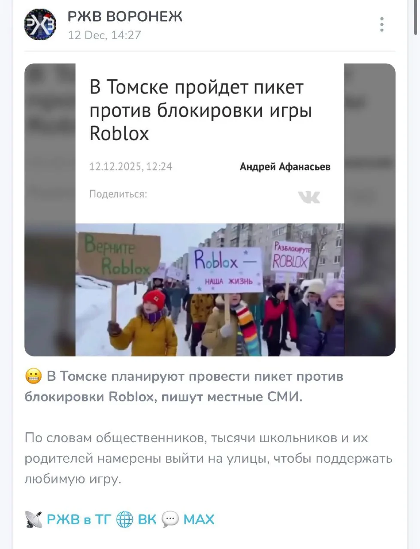
Task: Click the satellite dish emoji icon
Action: pyautogui.click(x=33, y=519)
